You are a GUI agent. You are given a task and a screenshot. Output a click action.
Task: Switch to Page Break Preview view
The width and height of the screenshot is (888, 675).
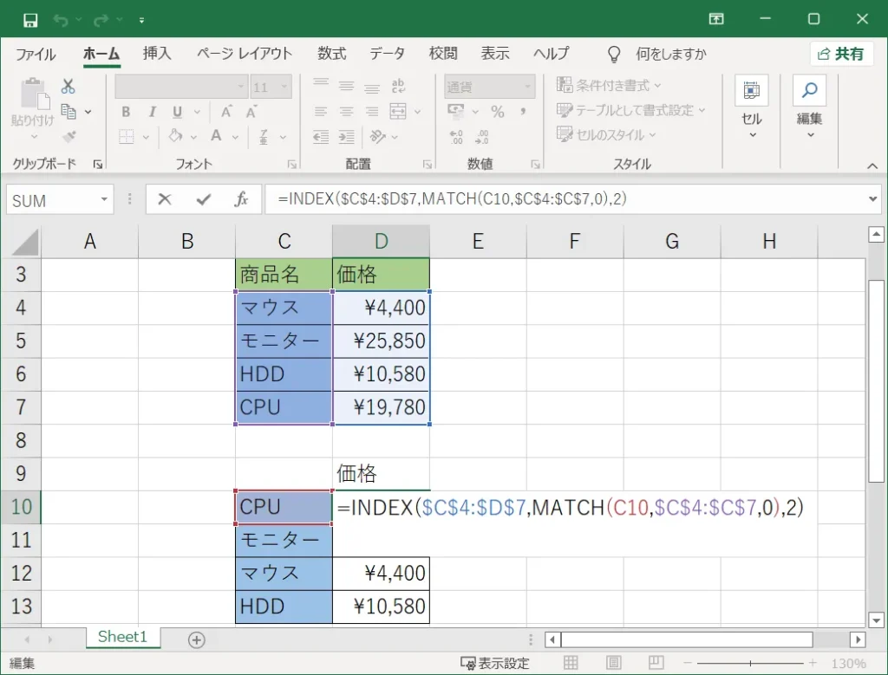(x=656, y=663)
